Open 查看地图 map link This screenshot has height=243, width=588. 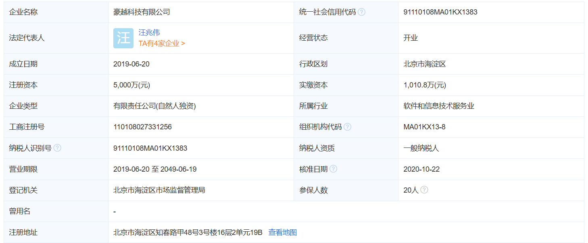[283, 233]
